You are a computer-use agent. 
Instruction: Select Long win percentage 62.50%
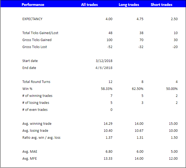pos(137,89)
